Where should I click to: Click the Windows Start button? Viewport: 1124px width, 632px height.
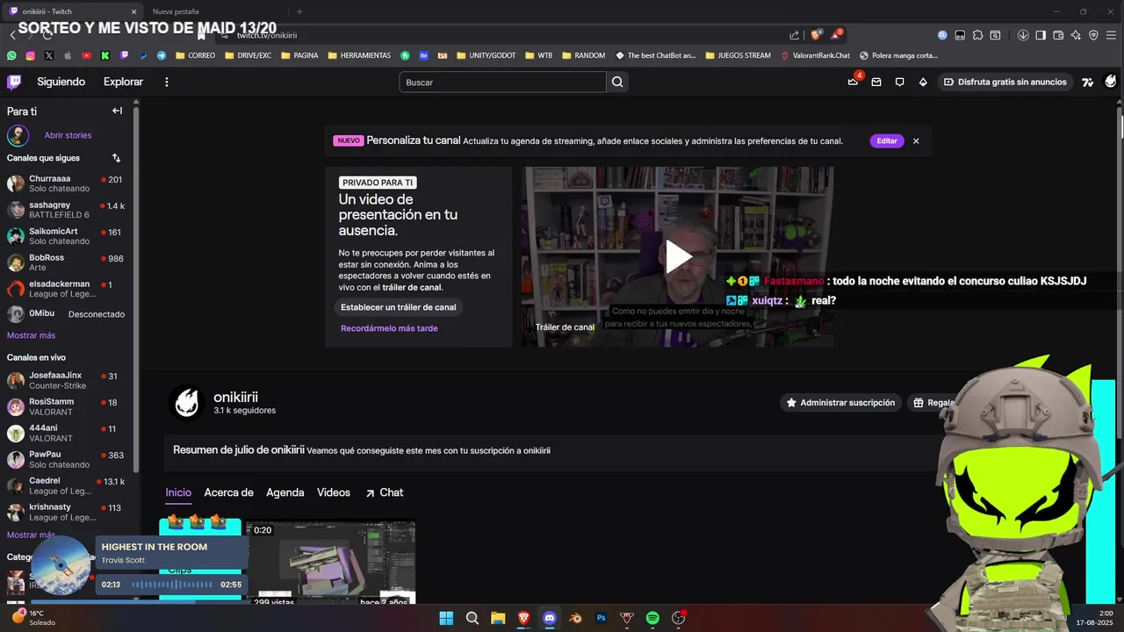tap(446, 618)
